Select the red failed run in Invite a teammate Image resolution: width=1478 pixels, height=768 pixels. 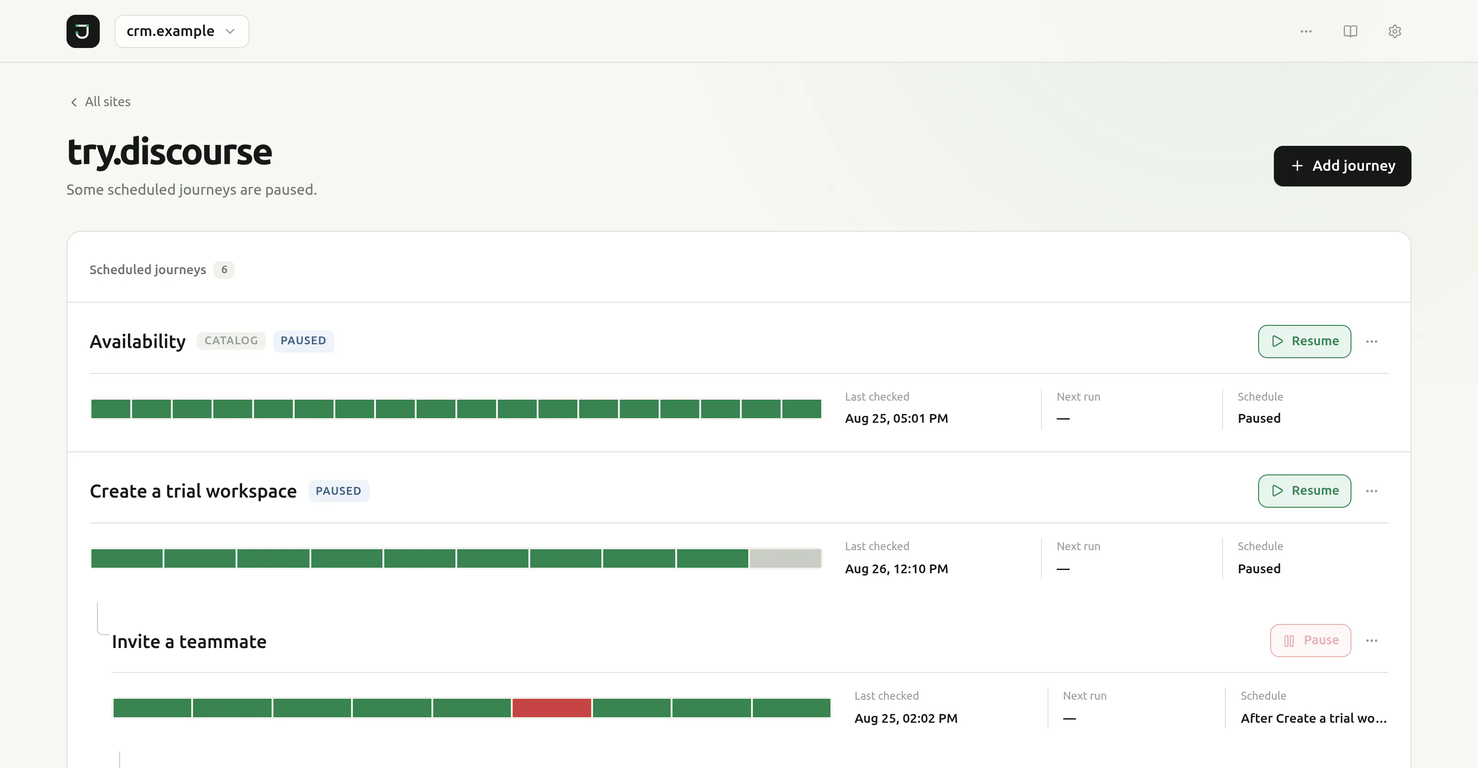551,708
